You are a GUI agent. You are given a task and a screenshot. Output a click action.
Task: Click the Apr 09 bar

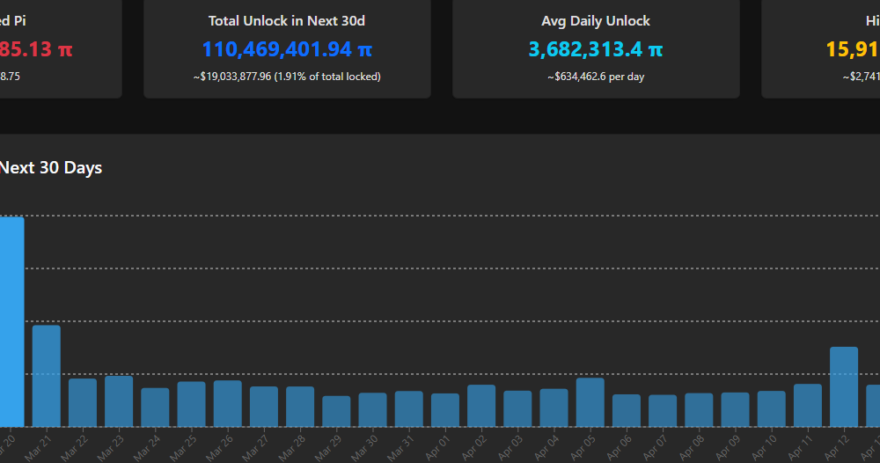736,409
